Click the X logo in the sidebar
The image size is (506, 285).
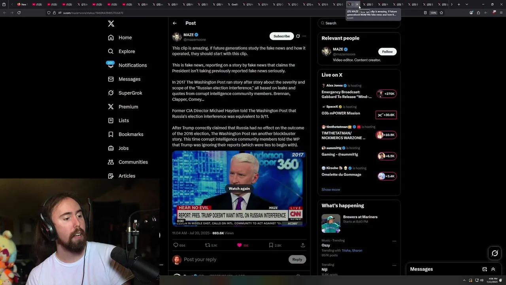click(x=111, y=24)
